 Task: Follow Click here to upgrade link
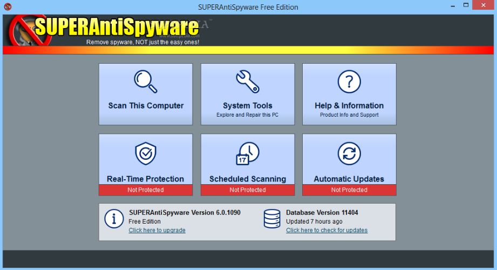tap(157, 231)
